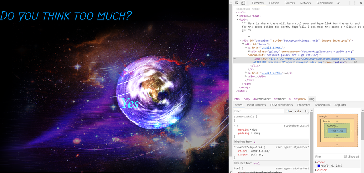
Task: Open the Performance tab
Action: click(x=325, y=3)
